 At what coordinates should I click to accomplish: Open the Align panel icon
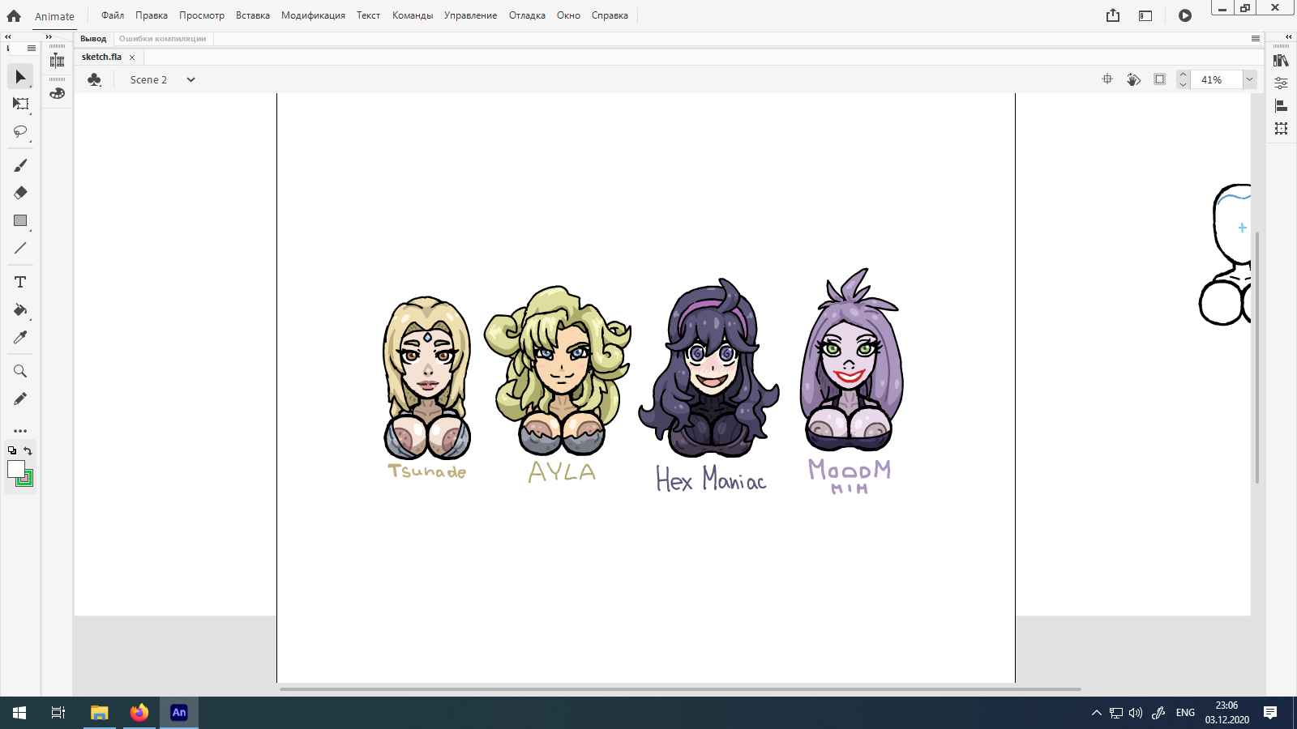[x=1281, y=106]
